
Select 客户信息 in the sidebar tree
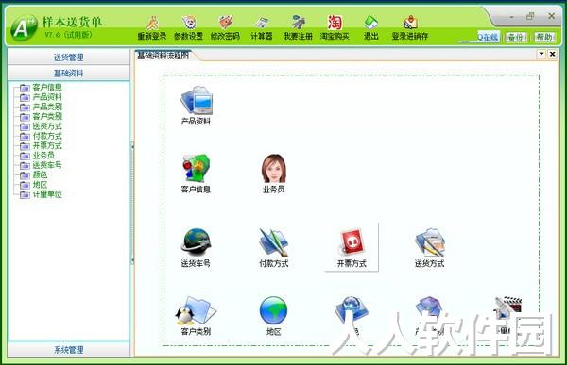point(47,87)
